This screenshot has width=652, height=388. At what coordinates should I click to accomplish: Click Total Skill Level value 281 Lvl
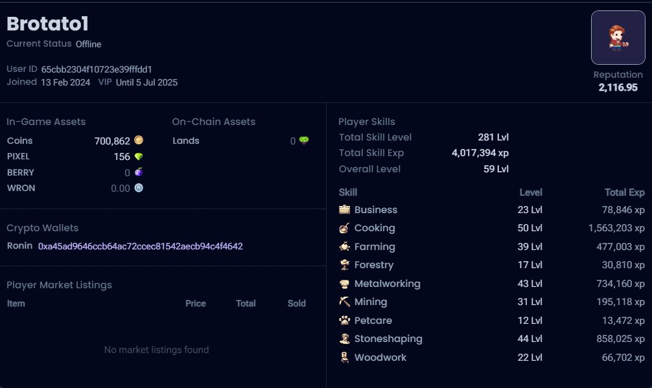click(x=493, y=137)
